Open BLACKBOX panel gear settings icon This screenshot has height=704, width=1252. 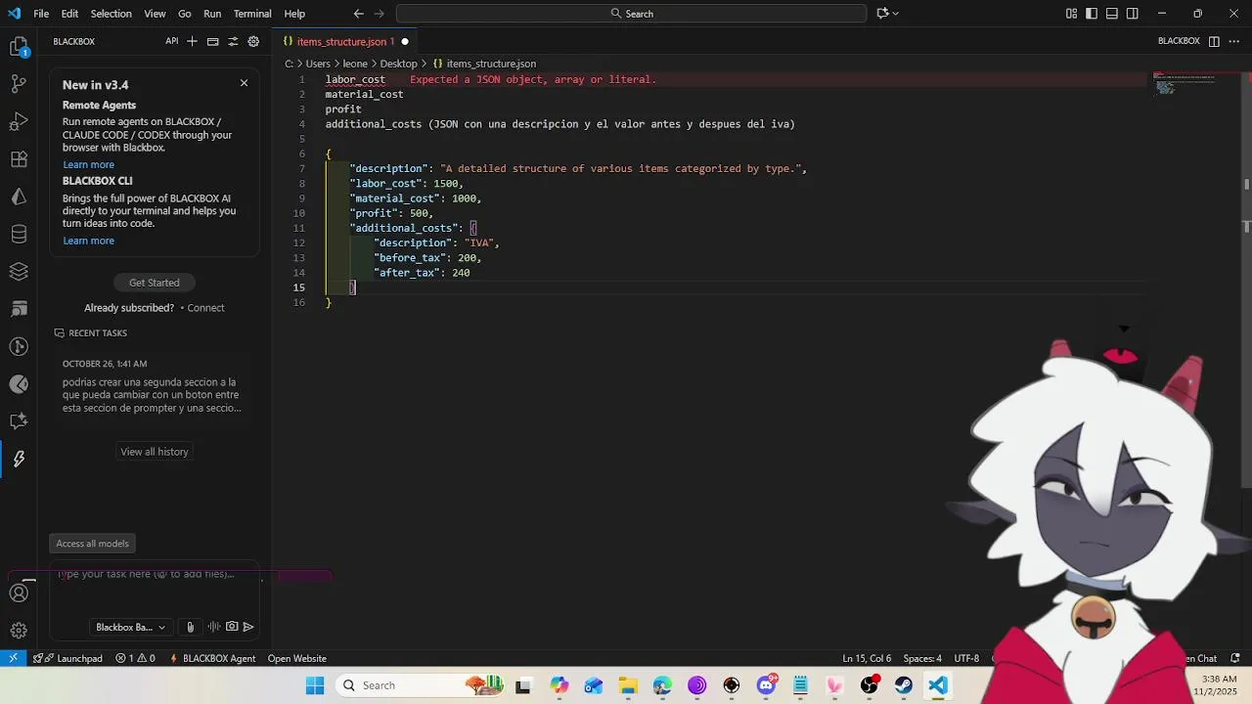tap(253, 41)
